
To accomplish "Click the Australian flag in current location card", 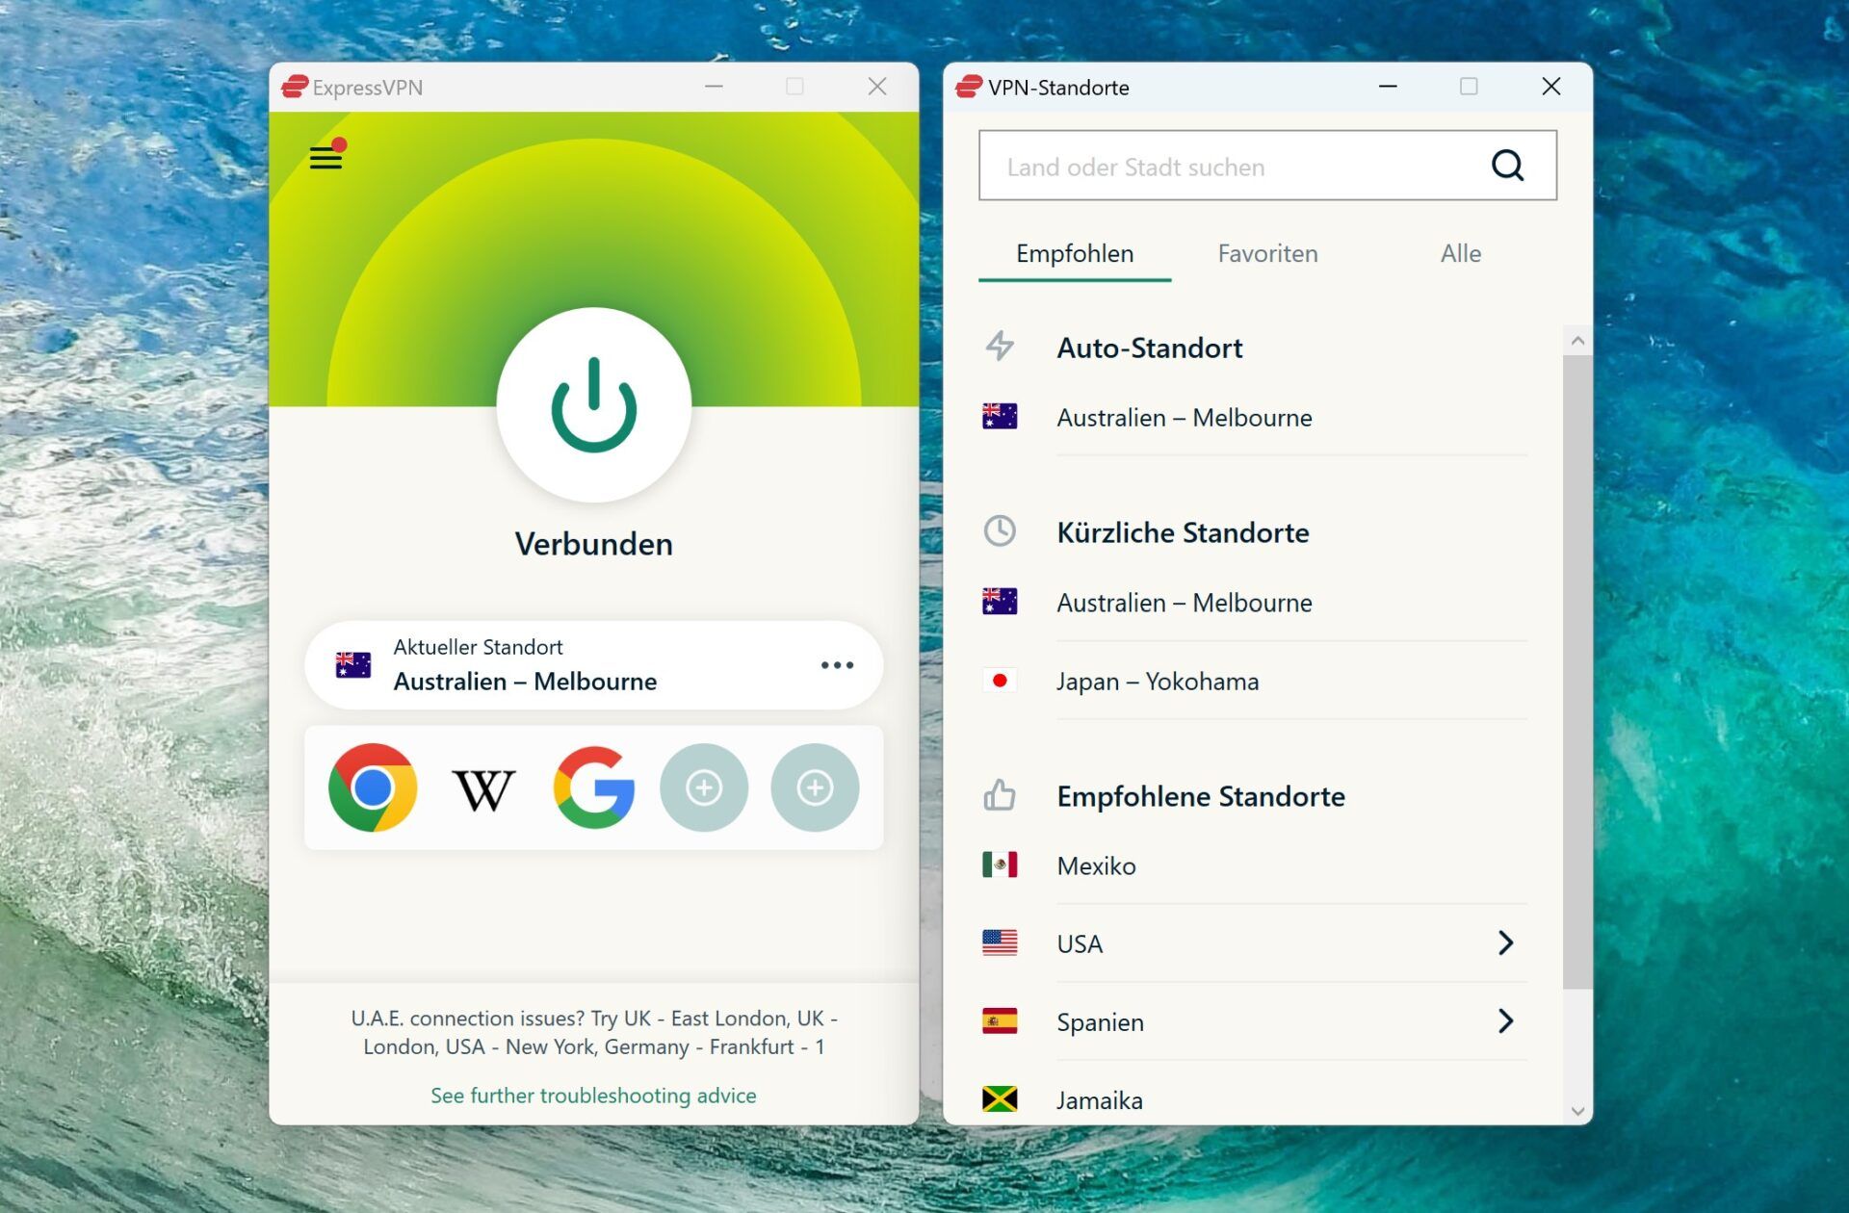I will coord(353,664).
